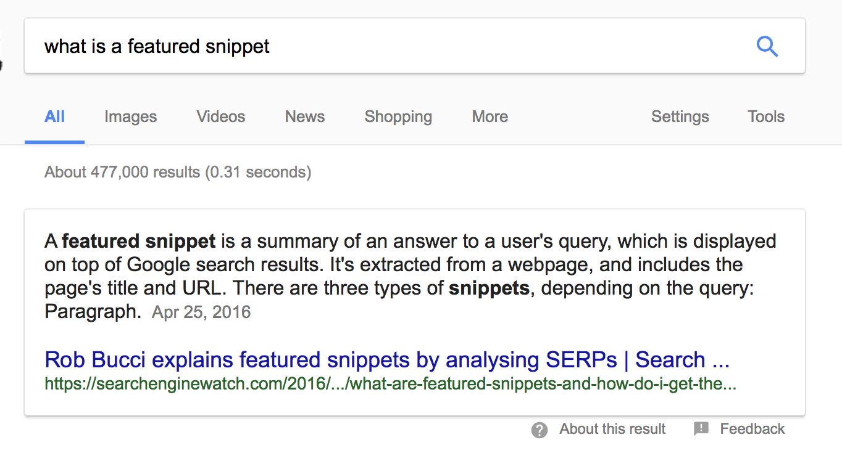This screenshot has width=842, height=461.
Task: Expand the More search categories menu
Action: point(490,116)
